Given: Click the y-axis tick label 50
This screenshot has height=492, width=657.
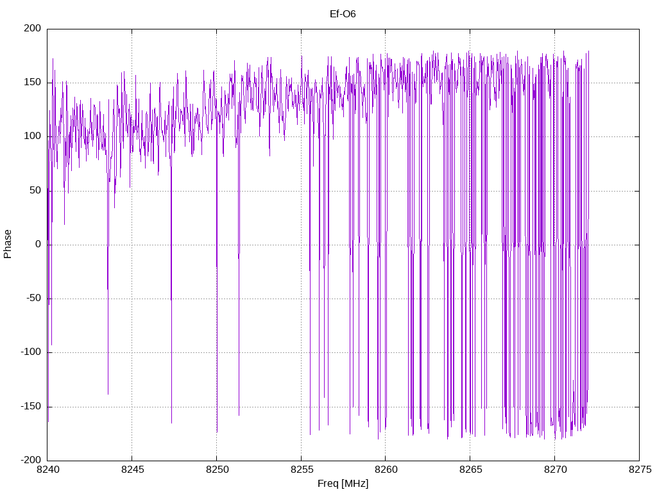Looking at the screenshot, I should click(x=36, y=190).
